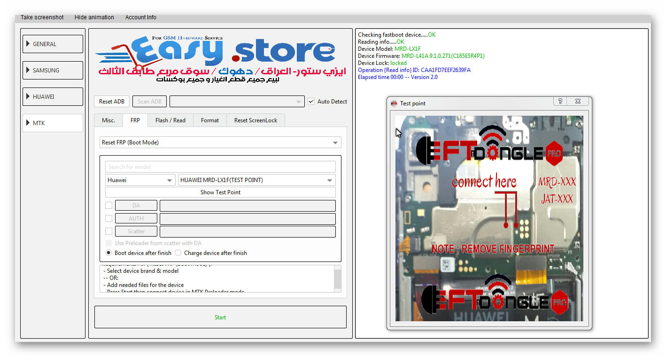Image resolution: width=666 pixels, height=357 pixels.
Task: Click the instructions box scrollbar
Action: (x=337, y=279)
